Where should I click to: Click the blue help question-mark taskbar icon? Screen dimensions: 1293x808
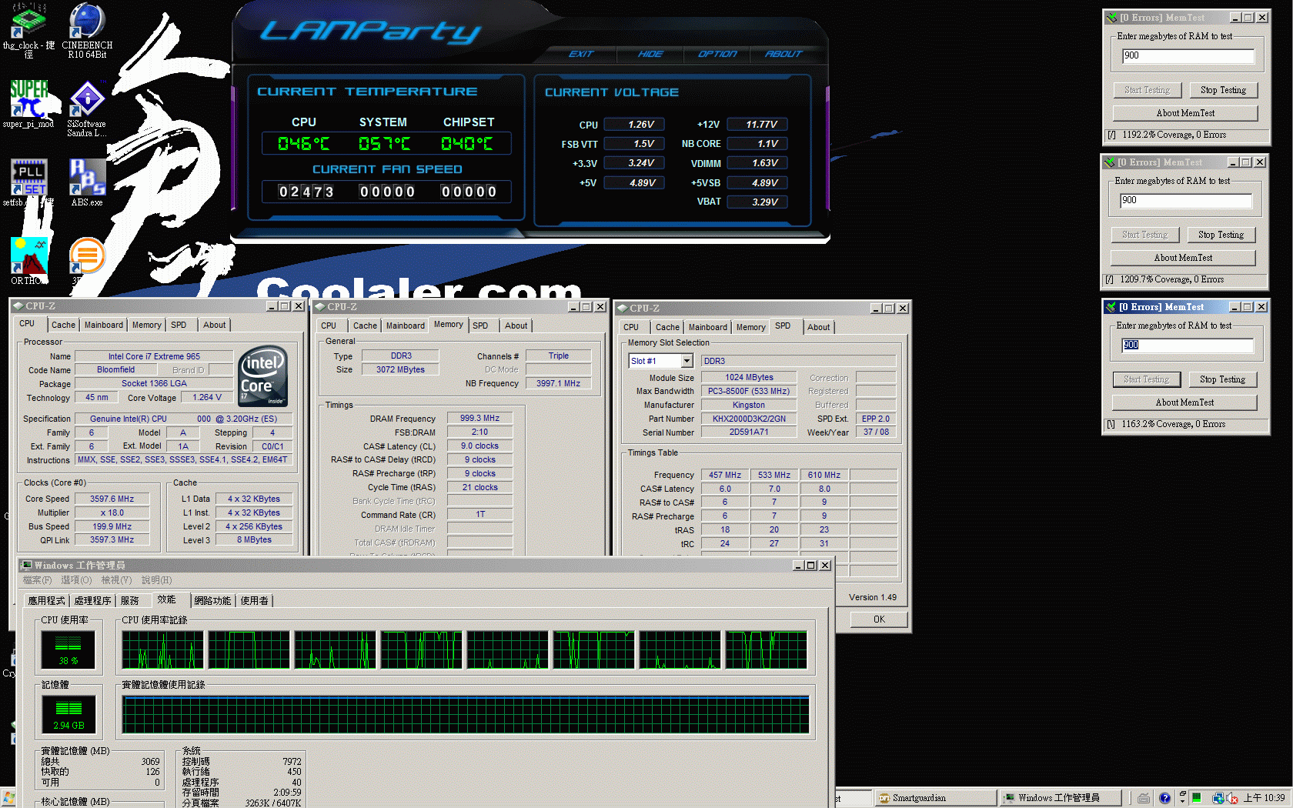click(1164, 798)
